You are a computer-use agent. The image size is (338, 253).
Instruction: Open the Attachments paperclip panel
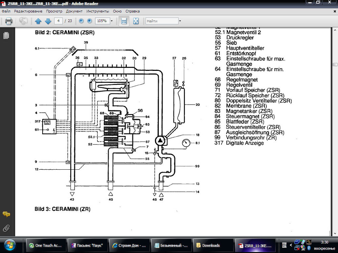click(6, 228)
